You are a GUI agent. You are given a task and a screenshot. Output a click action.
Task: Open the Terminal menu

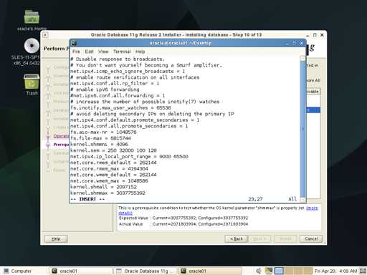[x=122, y=52]
